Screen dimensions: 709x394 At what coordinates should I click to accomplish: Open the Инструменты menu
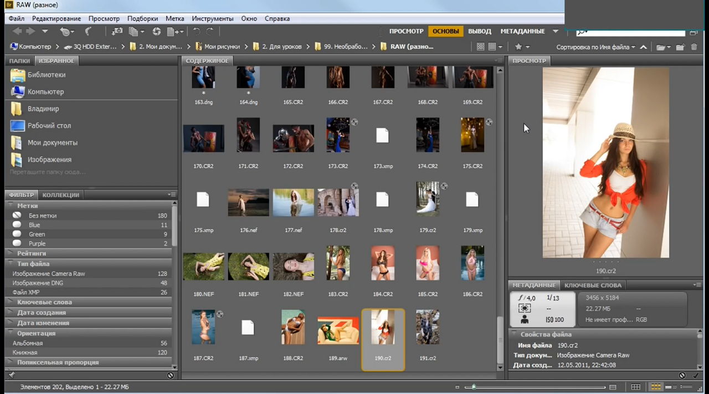click(x=212, y=18)
